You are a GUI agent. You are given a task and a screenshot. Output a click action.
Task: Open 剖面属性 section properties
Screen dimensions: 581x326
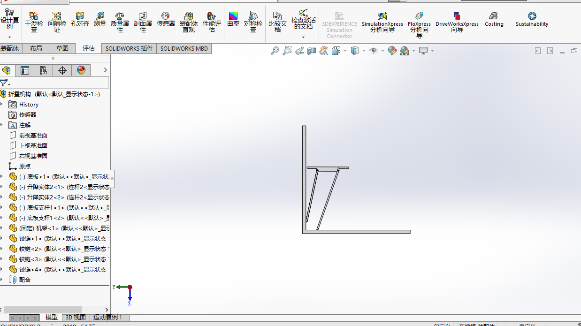[143, 22]
